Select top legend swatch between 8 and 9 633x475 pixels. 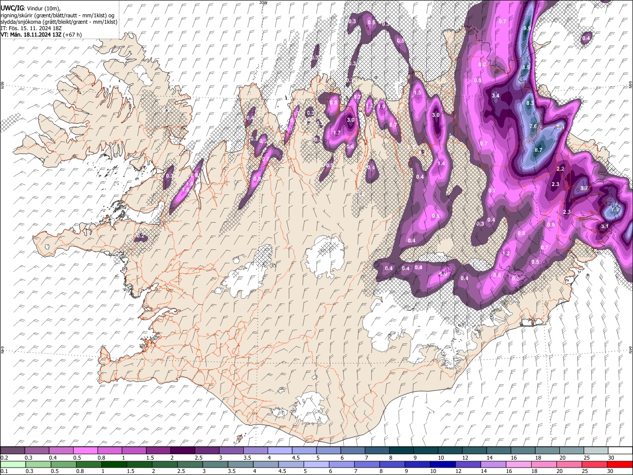point(401,451)
